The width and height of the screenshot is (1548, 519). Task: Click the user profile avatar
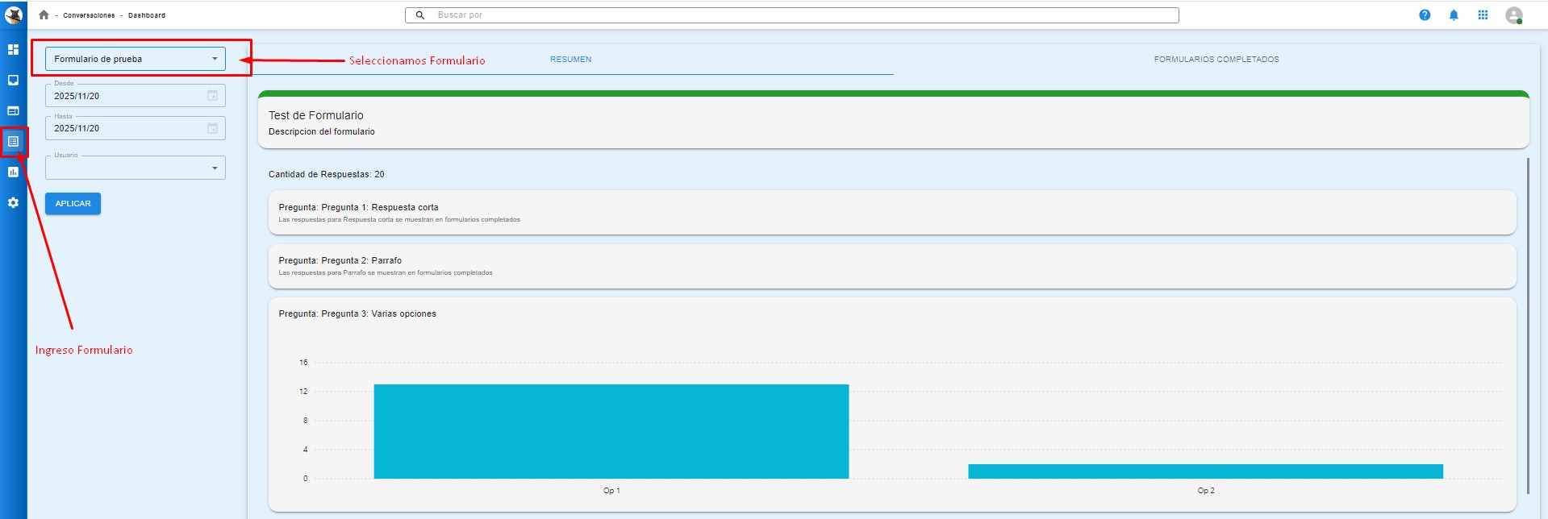click(x=1513, y=15)
